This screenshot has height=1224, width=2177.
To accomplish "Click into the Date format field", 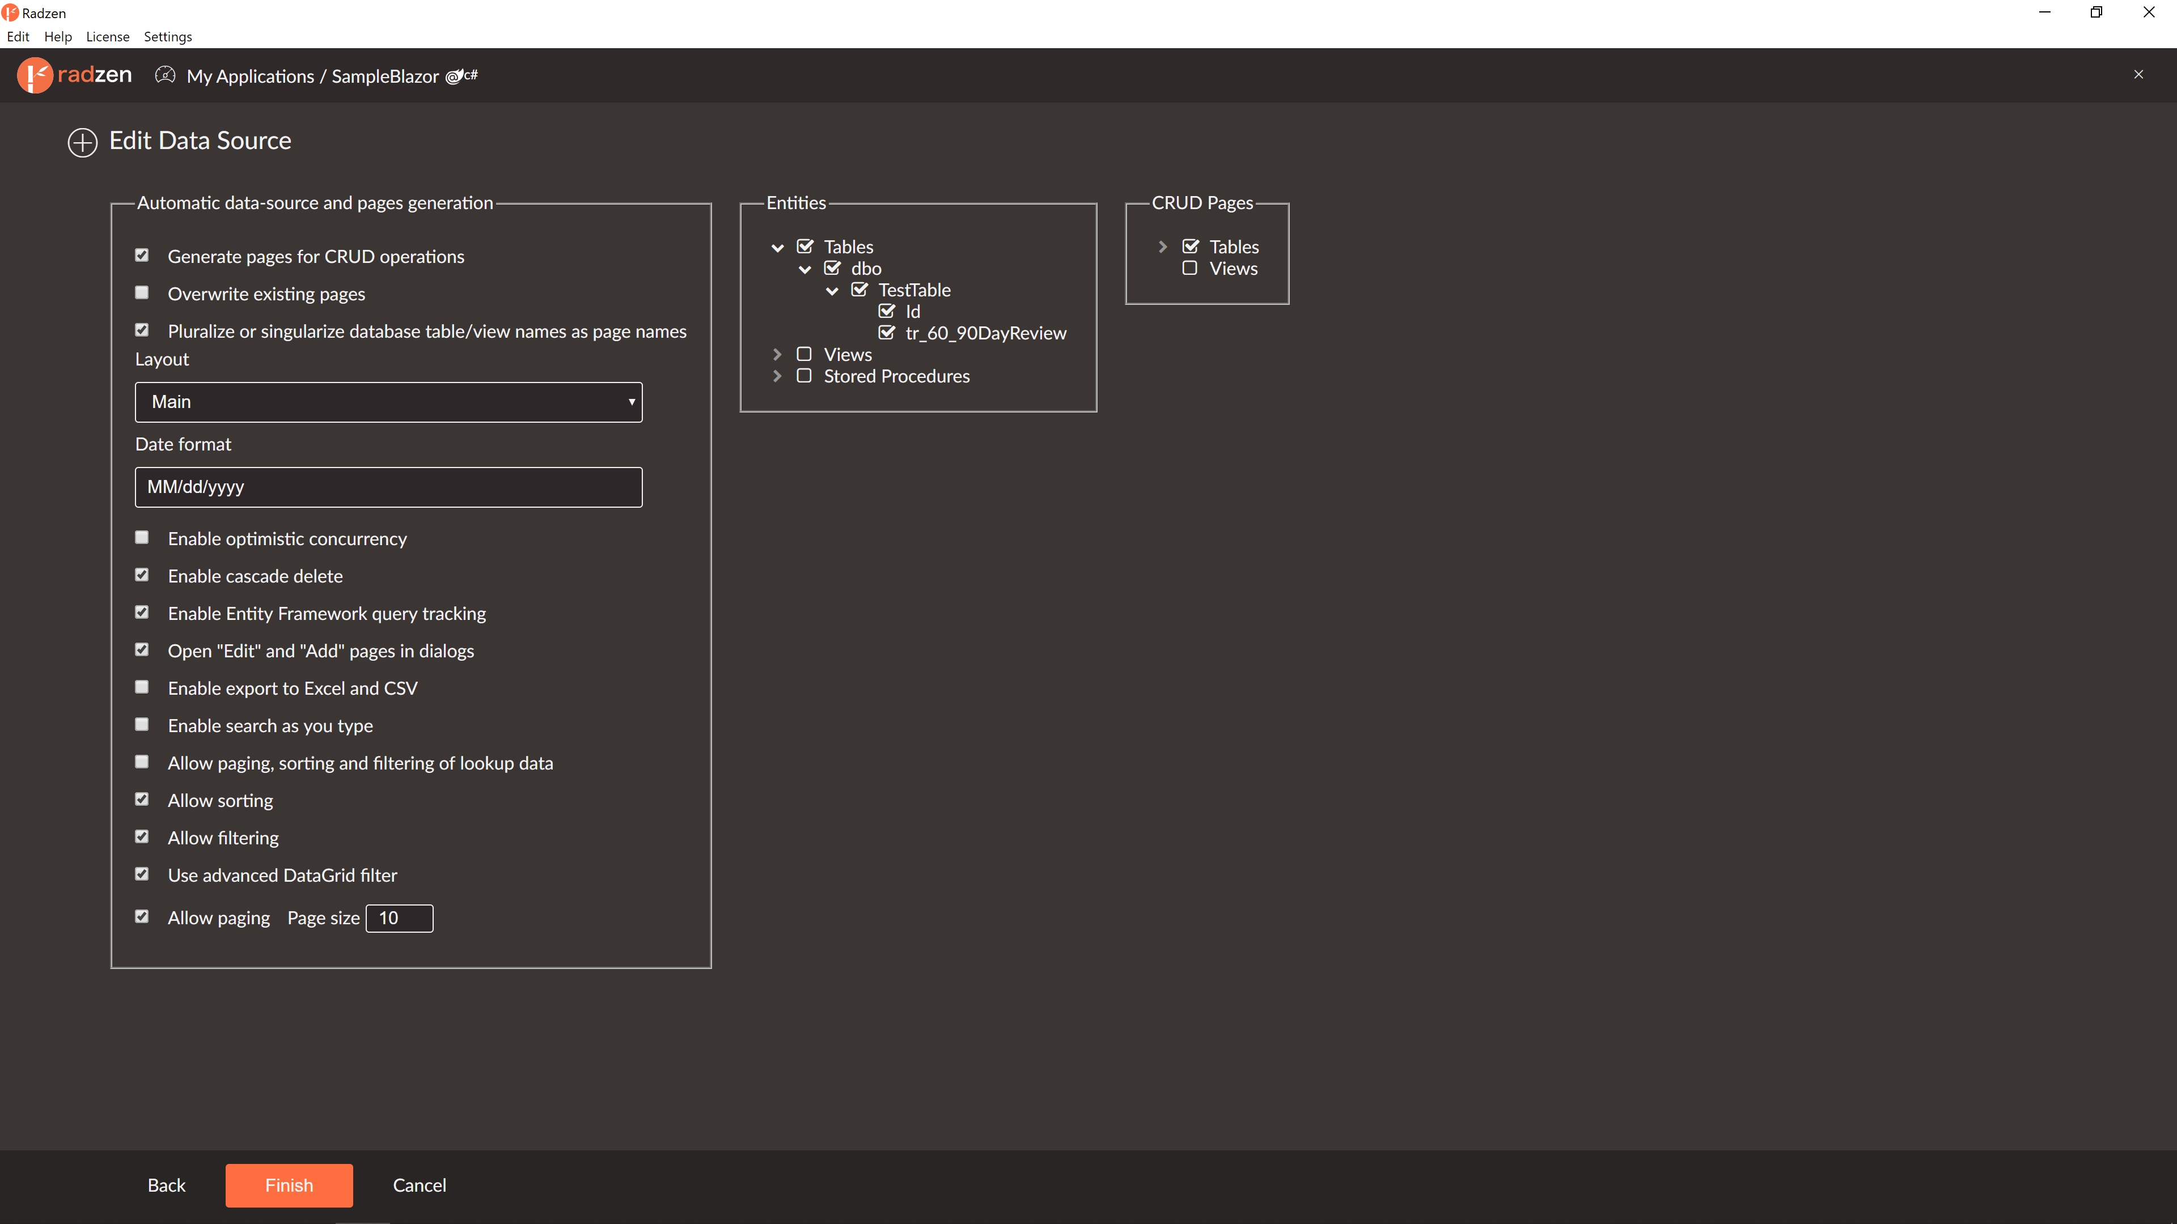I will [388, 487].
